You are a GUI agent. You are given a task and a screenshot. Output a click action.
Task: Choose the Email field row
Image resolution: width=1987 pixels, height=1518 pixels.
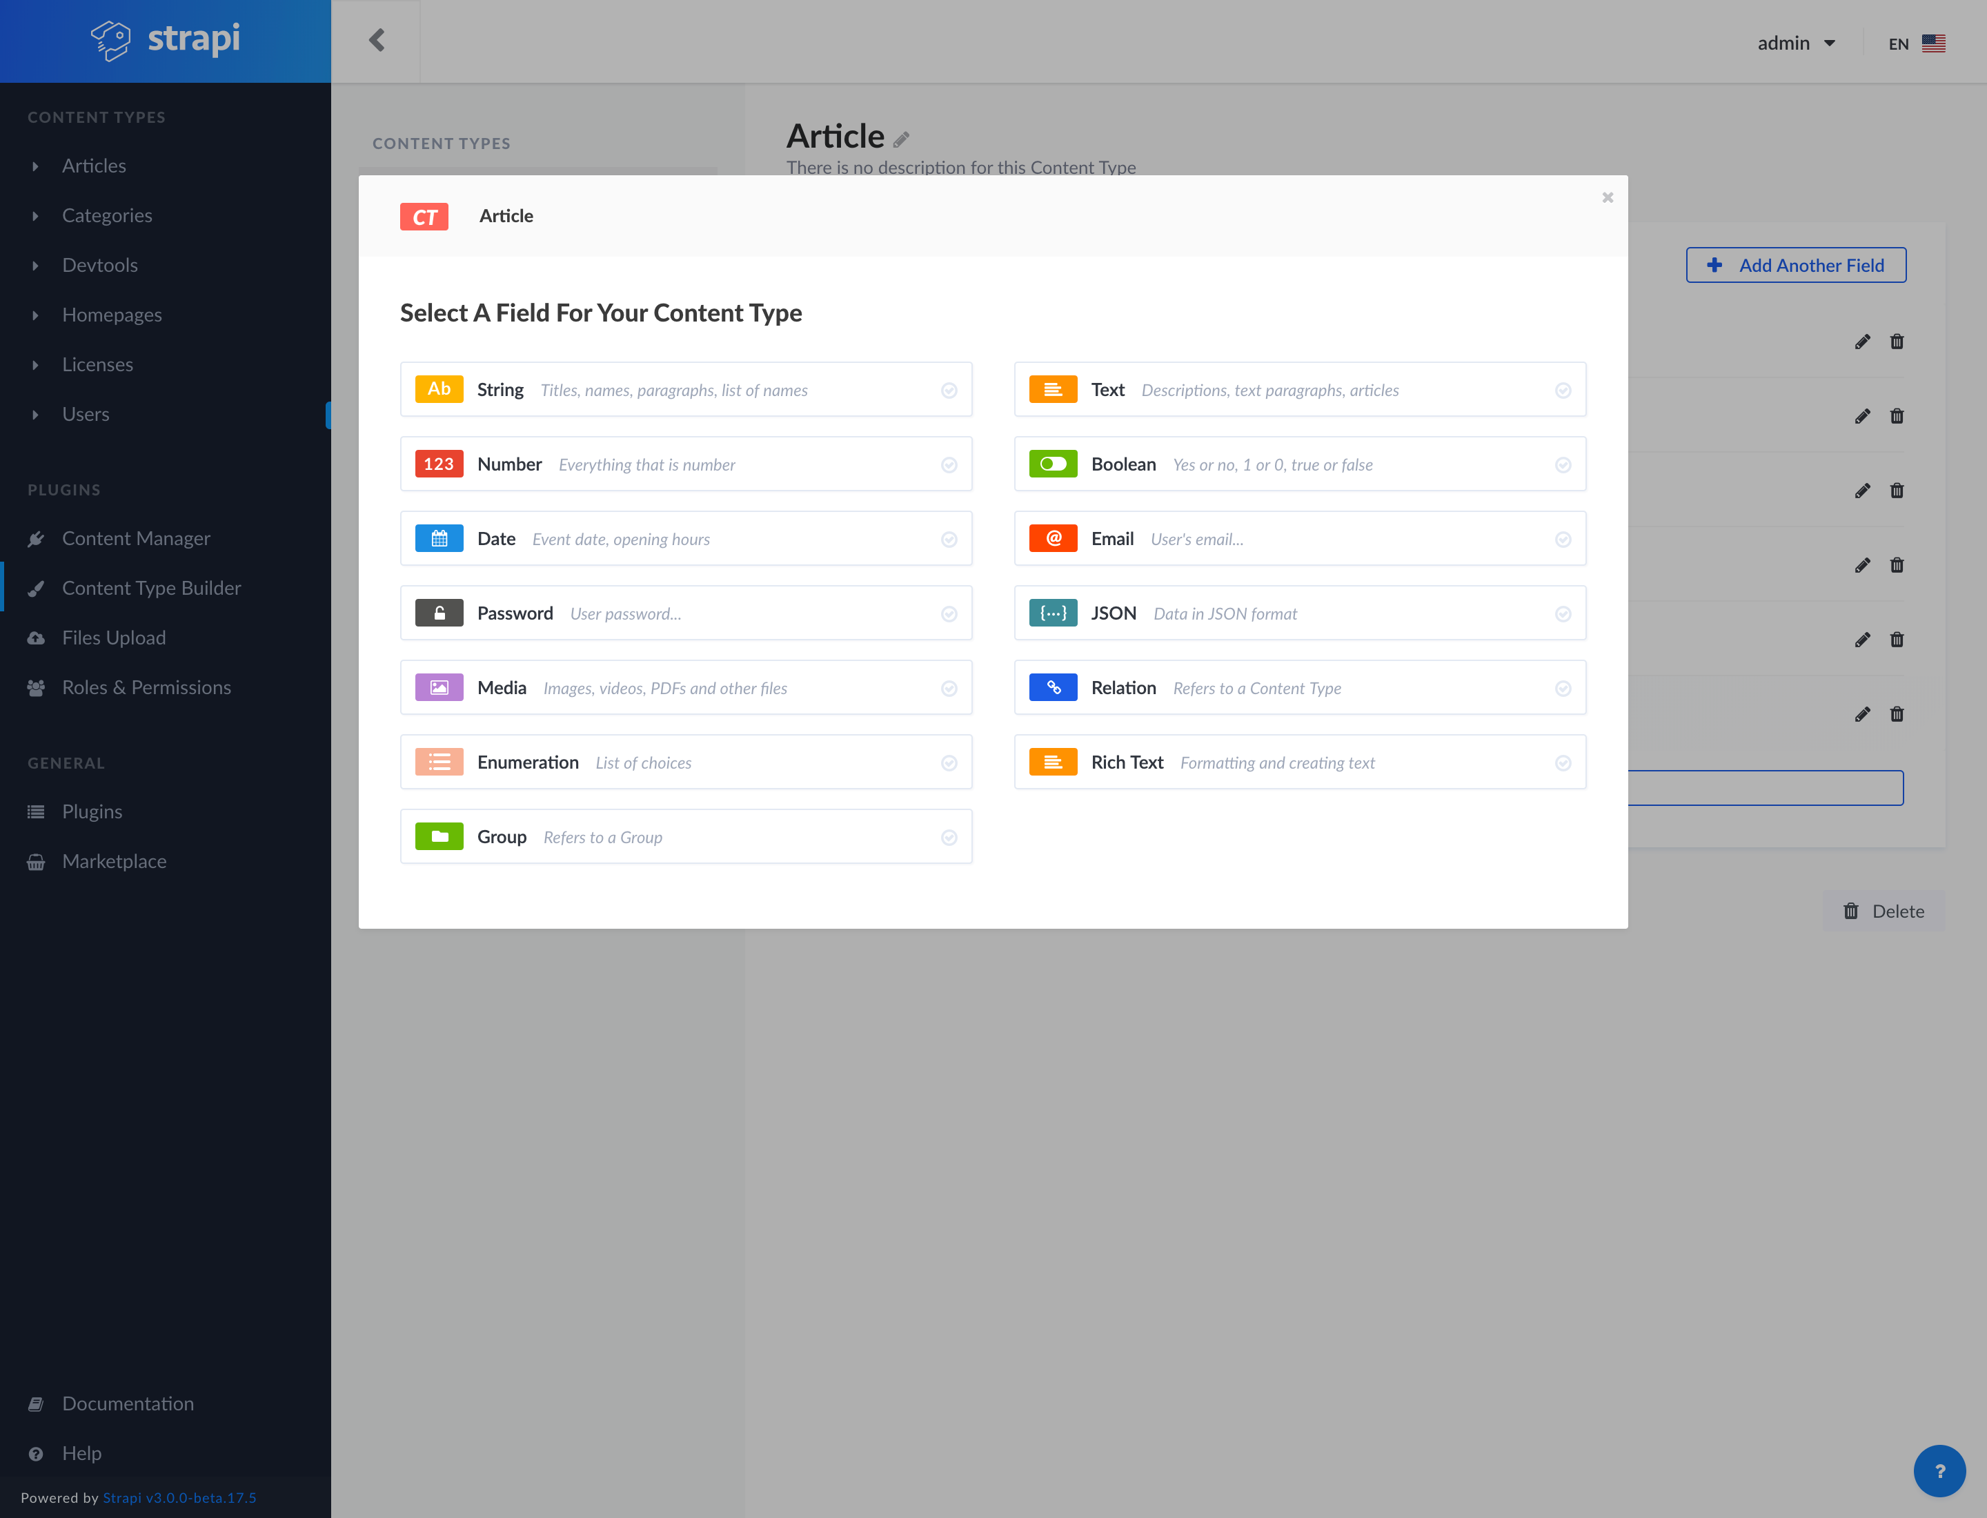pos(1299,538)
